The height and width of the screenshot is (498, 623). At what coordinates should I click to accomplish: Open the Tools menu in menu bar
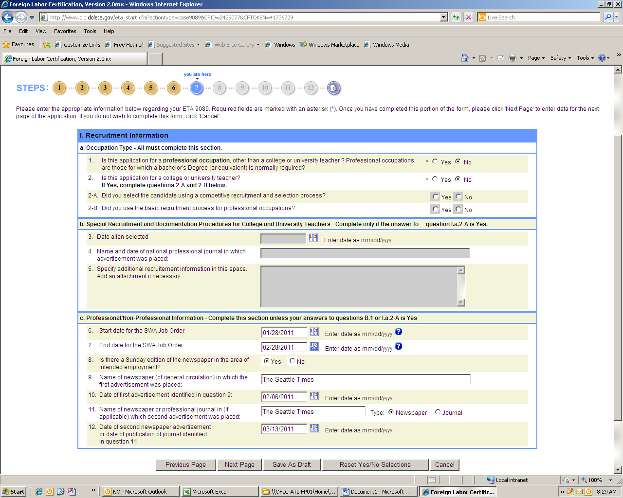90,31
